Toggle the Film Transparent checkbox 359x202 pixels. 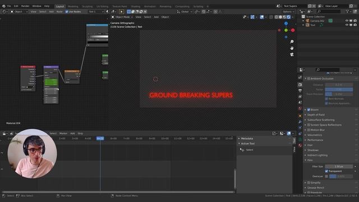coord(326,171)
